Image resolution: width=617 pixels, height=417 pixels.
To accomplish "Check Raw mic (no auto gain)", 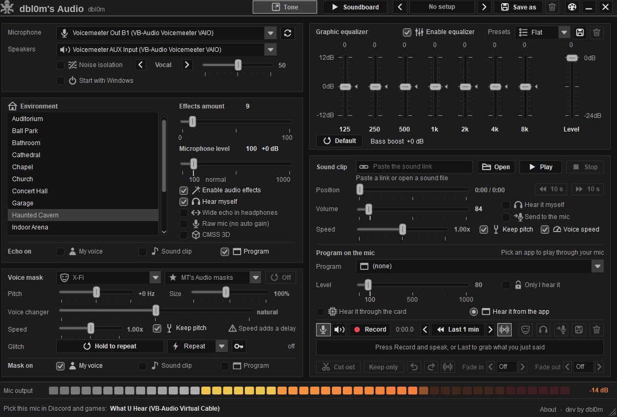I will [x=184, y=224].
